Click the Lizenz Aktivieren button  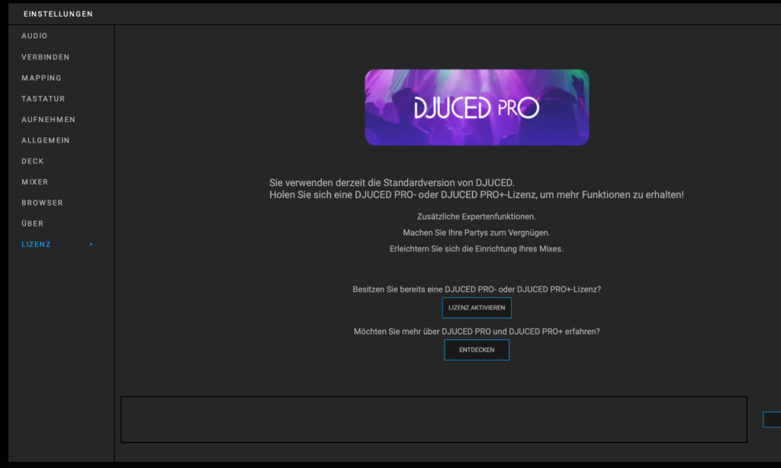coord(477,308)
